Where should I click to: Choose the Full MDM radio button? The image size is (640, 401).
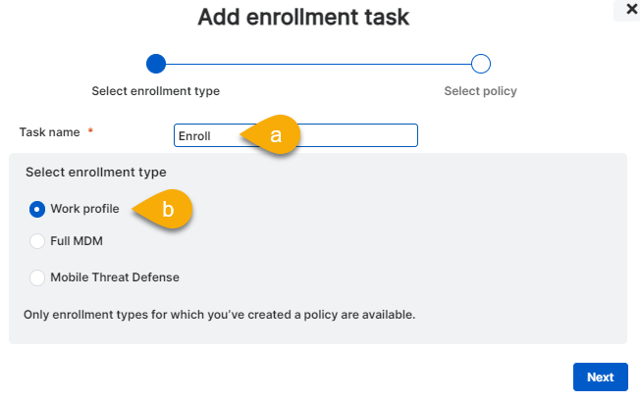pyautogui.click(x=37, y=240)
